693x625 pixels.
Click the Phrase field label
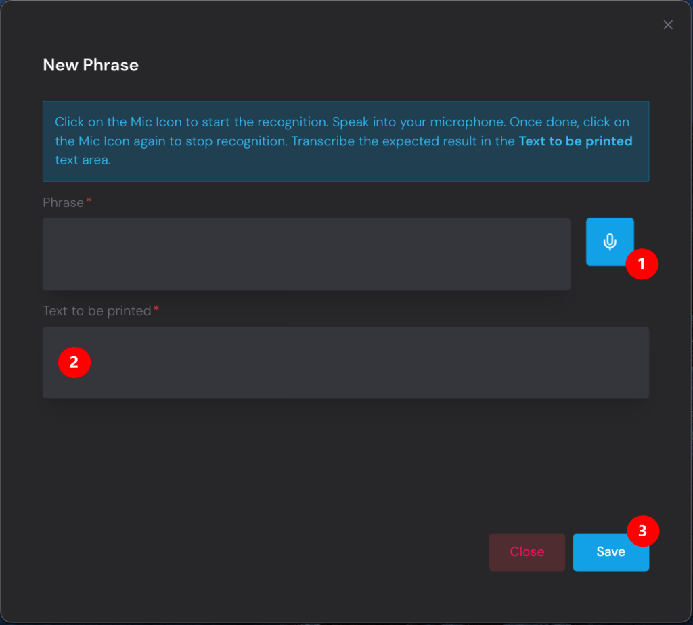pos(63,203)
